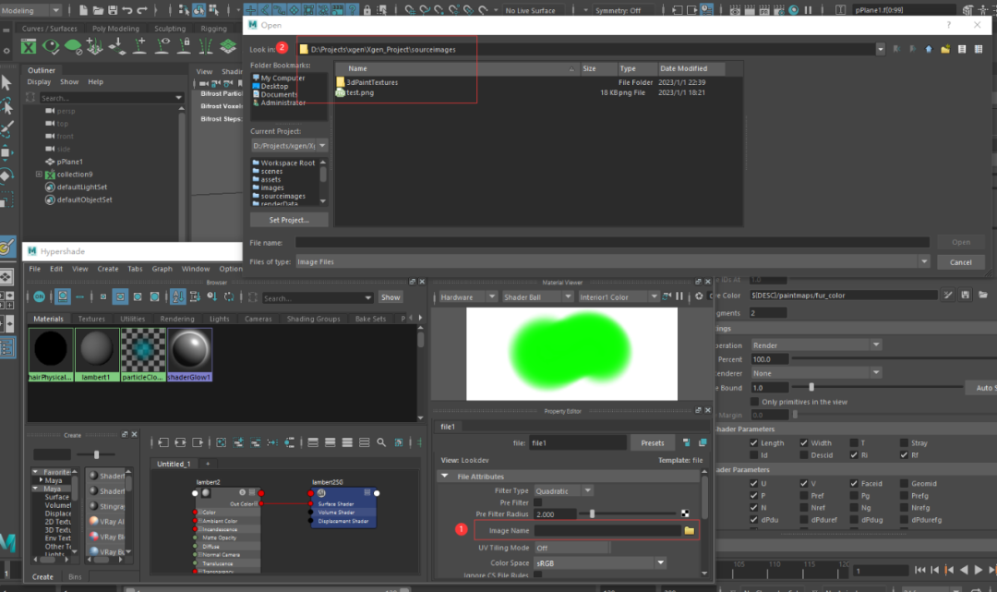
Task: Click the go-up-one-folder icon in the Open dialog
Action: pyautogui.click(x=929, y=49)
